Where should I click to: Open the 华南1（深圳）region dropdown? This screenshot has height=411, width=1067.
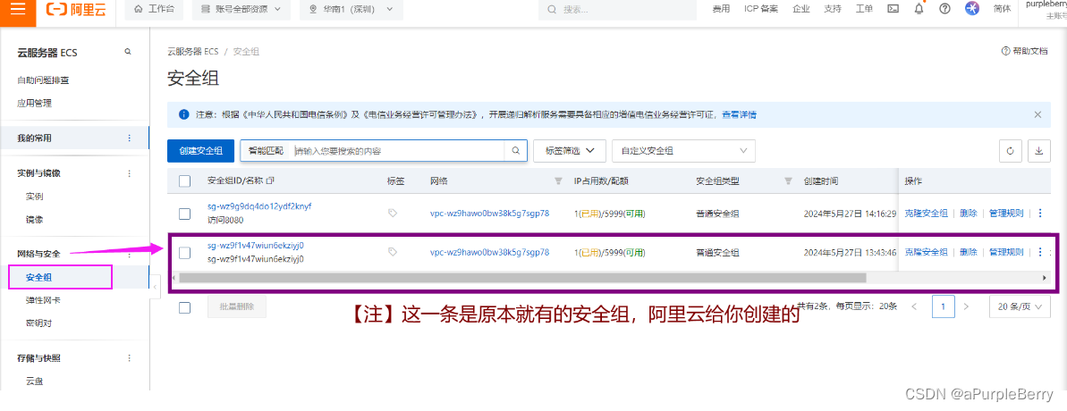[351, 9]
